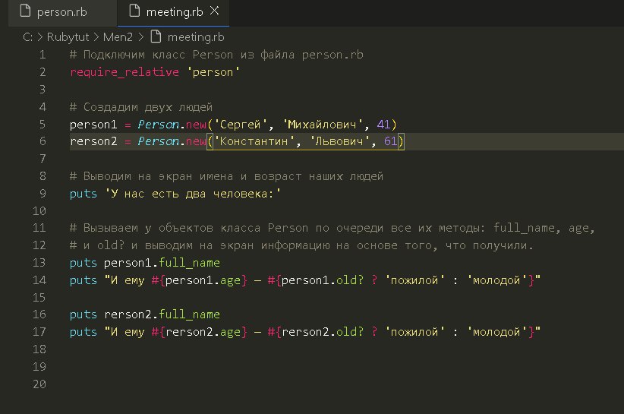Click the 'пожилой' string on line 14

click(x=414, y=280)
